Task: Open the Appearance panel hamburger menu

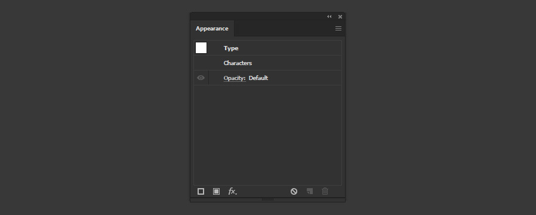Action: click(x=338, y=29)
